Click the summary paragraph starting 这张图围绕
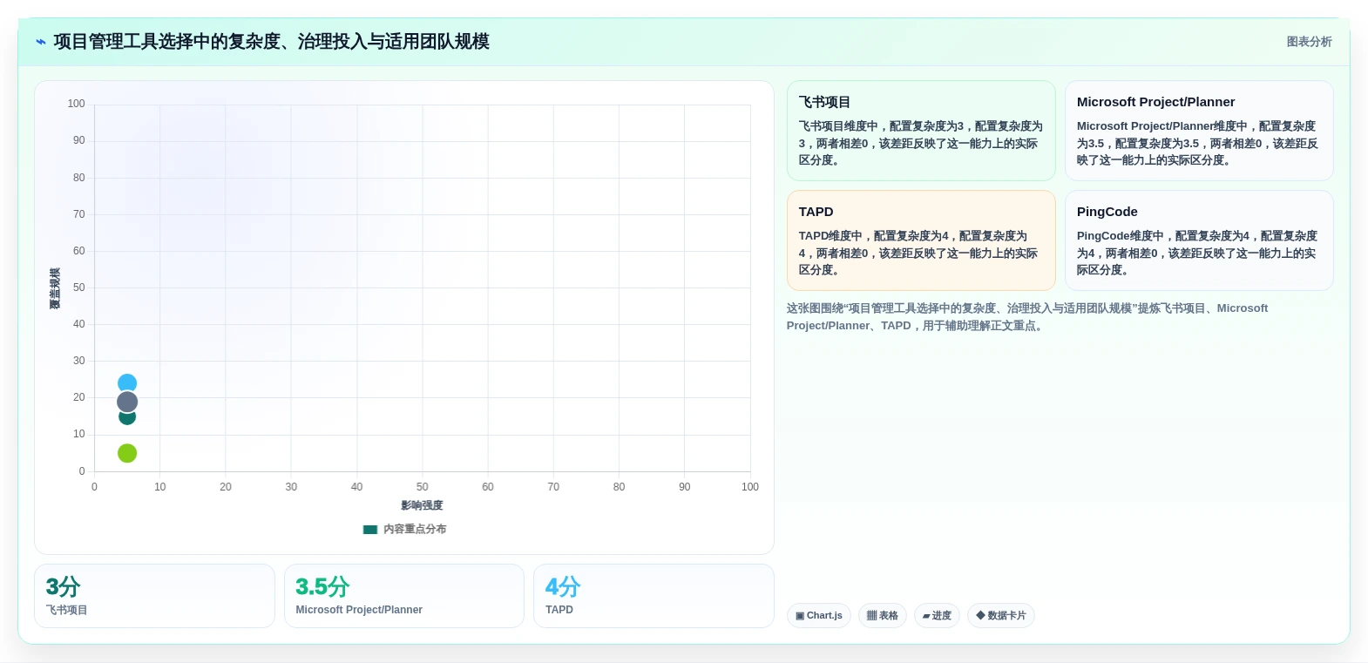This screenshot has height=663, width=1368. click(x=1027, y=317)
